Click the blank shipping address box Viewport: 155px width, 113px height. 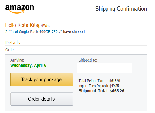(104, 68)
